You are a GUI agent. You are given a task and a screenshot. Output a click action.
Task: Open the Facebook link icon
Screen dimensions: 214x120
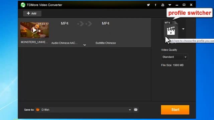155,5
